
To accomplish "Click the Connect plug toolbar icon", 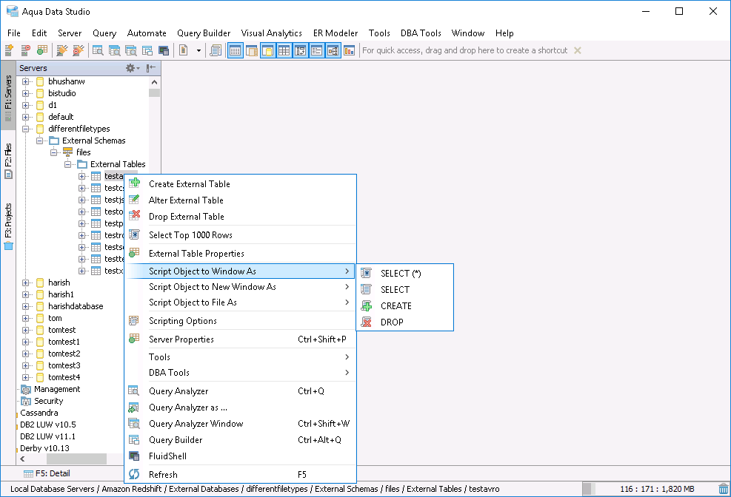I will coord(61,50).
